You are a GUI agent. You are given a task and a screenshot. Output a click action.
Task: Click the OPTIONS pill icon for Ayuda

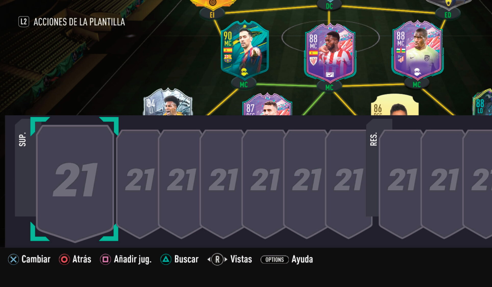(274, 259)
